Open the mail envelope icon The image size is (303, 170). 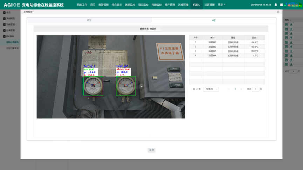281,5
